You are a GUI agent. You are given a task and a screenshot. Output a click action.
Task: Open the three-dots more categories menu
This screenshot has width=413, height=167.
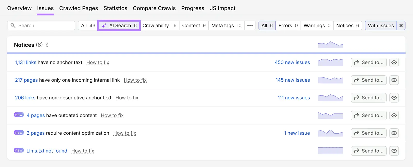(250, 25)
